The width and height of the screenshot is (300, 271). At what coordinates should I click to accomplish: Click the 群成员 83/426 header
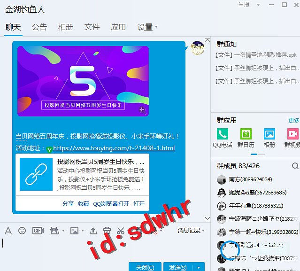click(238, 166)
